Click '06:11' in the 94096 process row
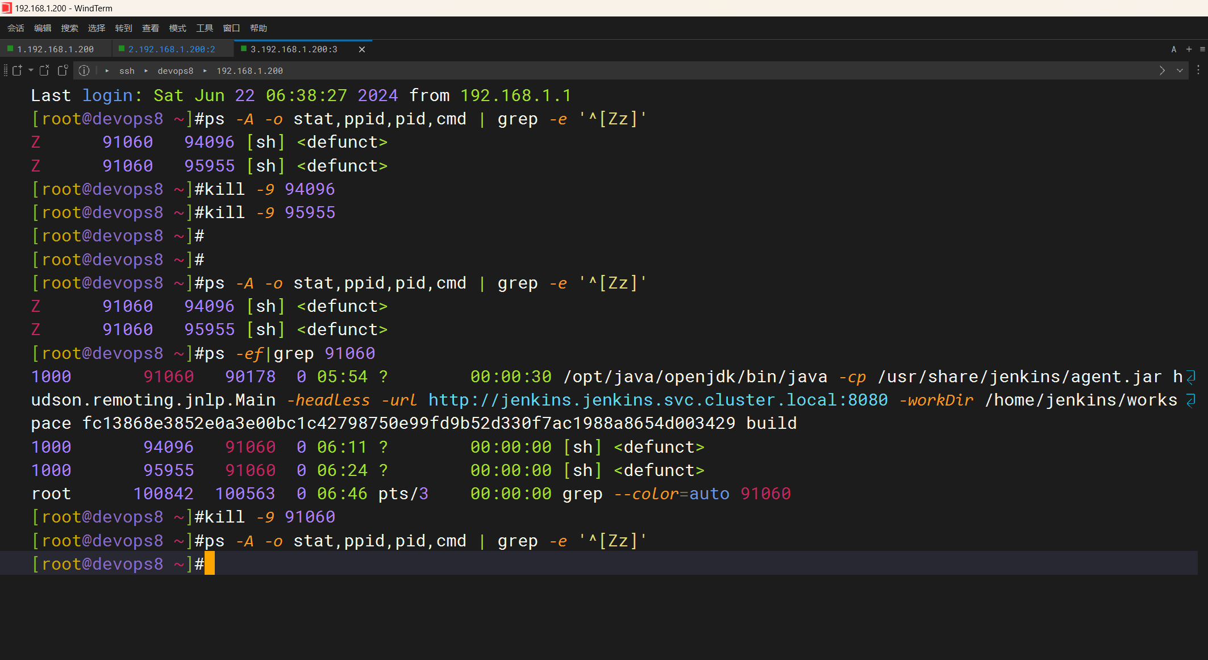1208x660 pixels. coord(342,447)
